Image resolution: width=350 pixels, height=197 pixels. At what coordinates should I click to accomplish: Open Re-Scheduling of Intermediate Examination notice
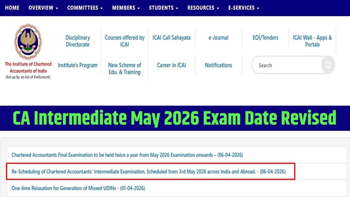(x=148, y=172)
